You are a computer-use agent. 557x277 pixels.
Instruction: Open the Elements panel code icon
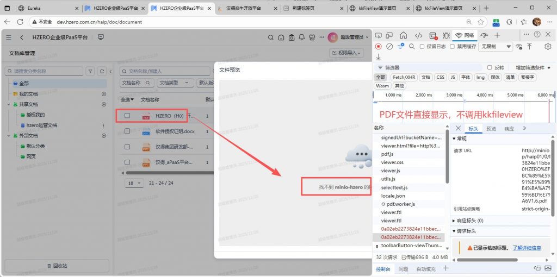click(418, 36)
